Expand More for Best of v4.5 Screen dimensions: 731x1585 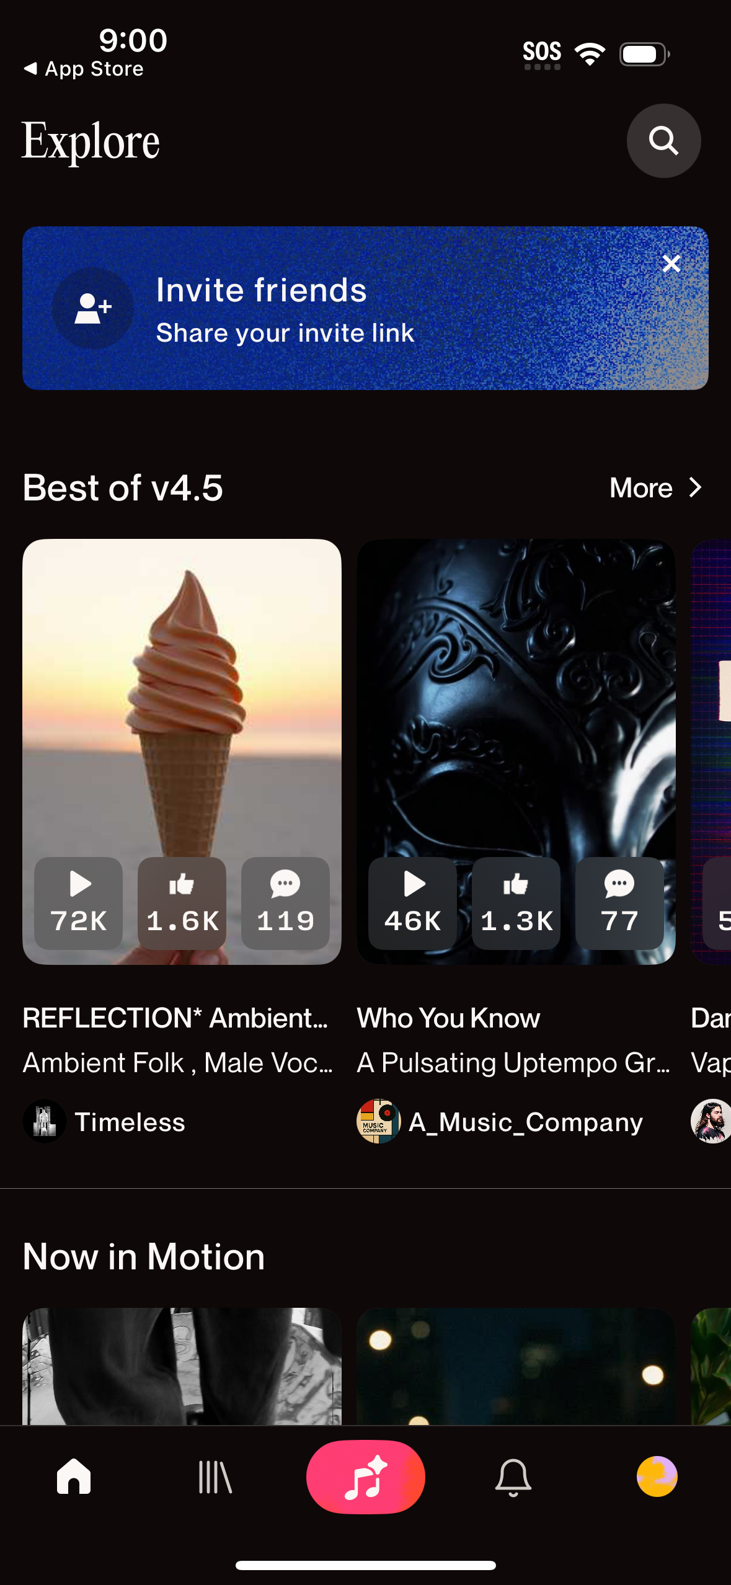click(x=656, y=488)
